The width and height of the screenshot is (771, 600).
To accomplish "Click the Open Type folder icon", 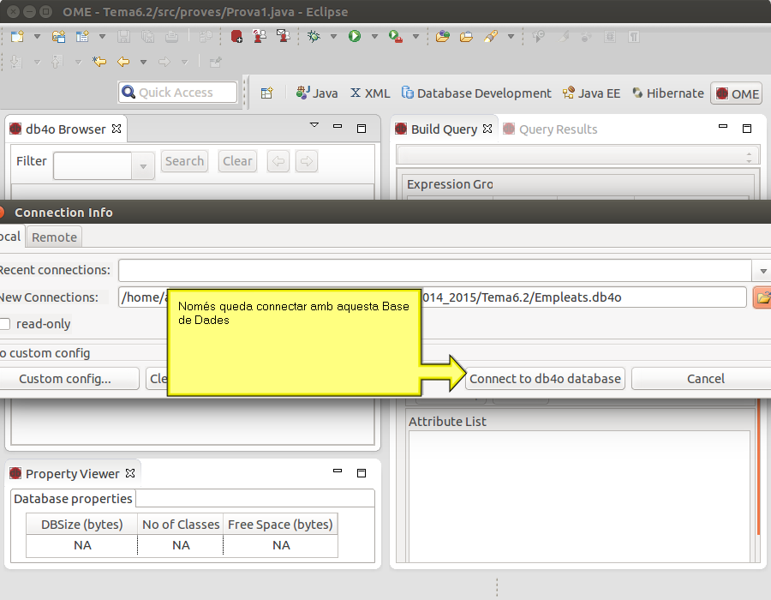I will tap(443, 36).
